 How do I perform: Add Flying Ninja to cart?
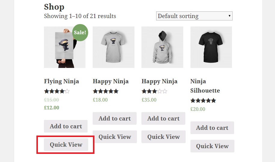(x=66, y=126)
